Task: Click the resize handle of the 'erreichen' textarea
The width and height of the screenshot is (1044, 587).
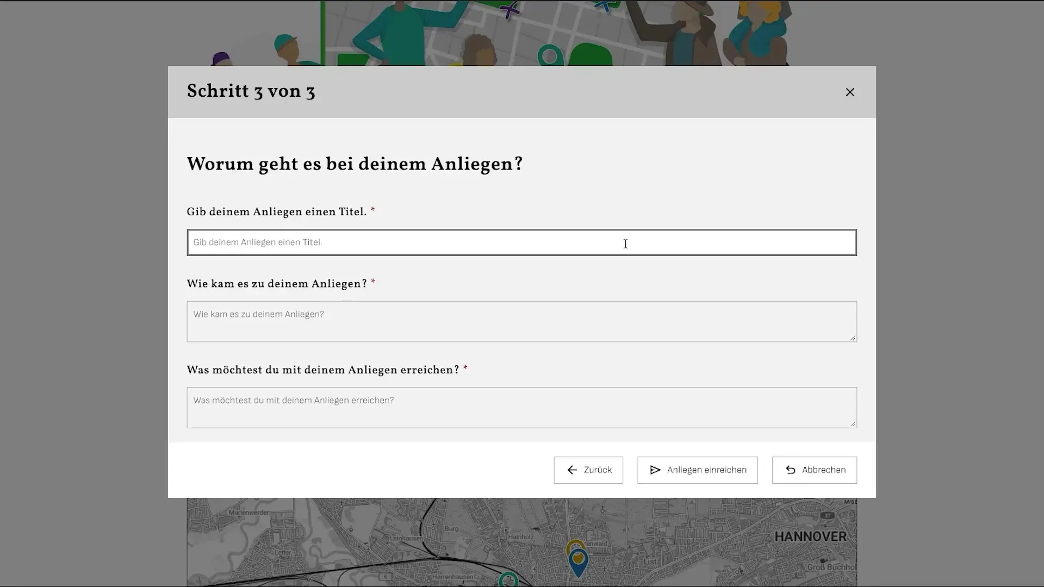Action: coord(853,423)
